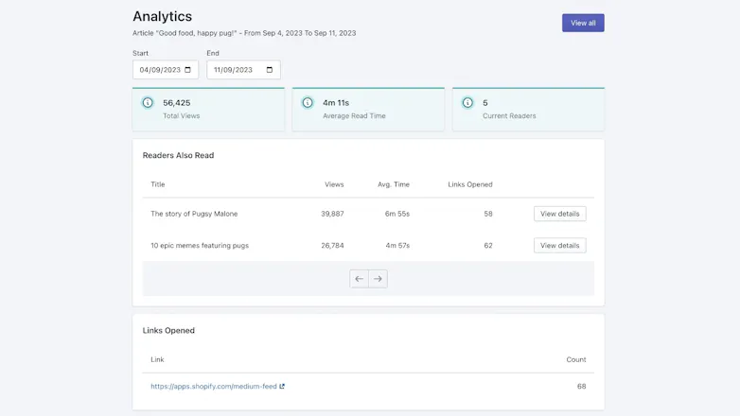Open the End date calendar picker icon

[270, 70]
